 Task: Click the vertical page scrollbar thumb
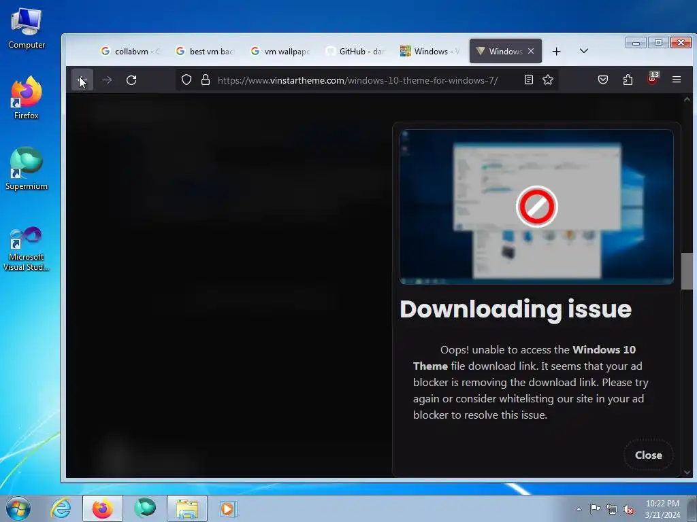pos(687,271)
